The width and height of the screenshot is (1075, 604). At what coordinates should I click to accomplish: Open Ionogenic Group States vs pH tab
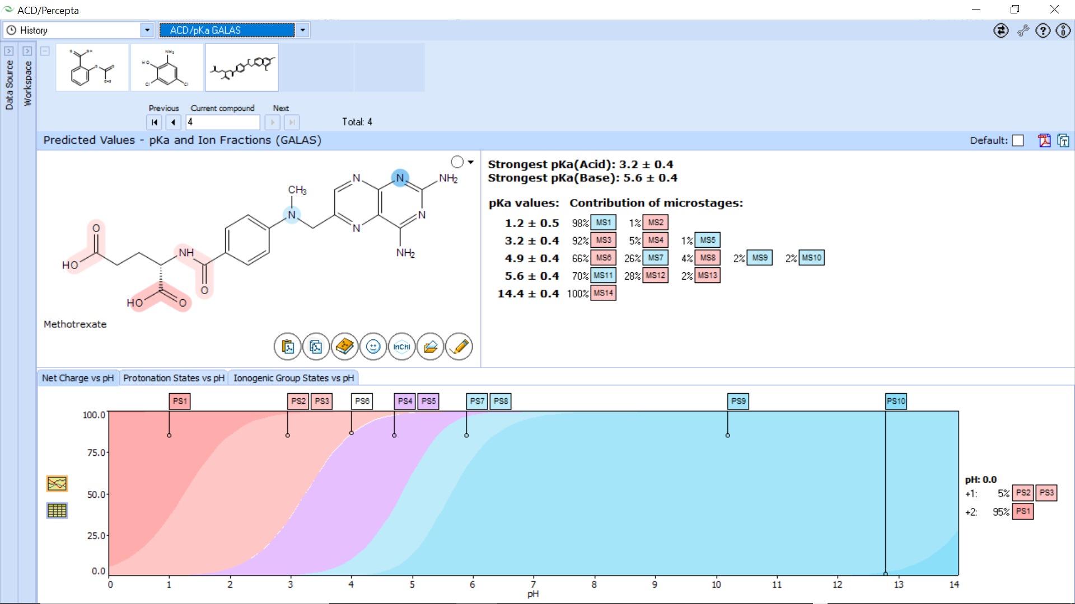point(293,378)
